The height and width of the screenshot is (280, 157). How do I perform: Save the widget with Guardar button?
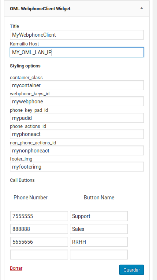tap(131, 270)
